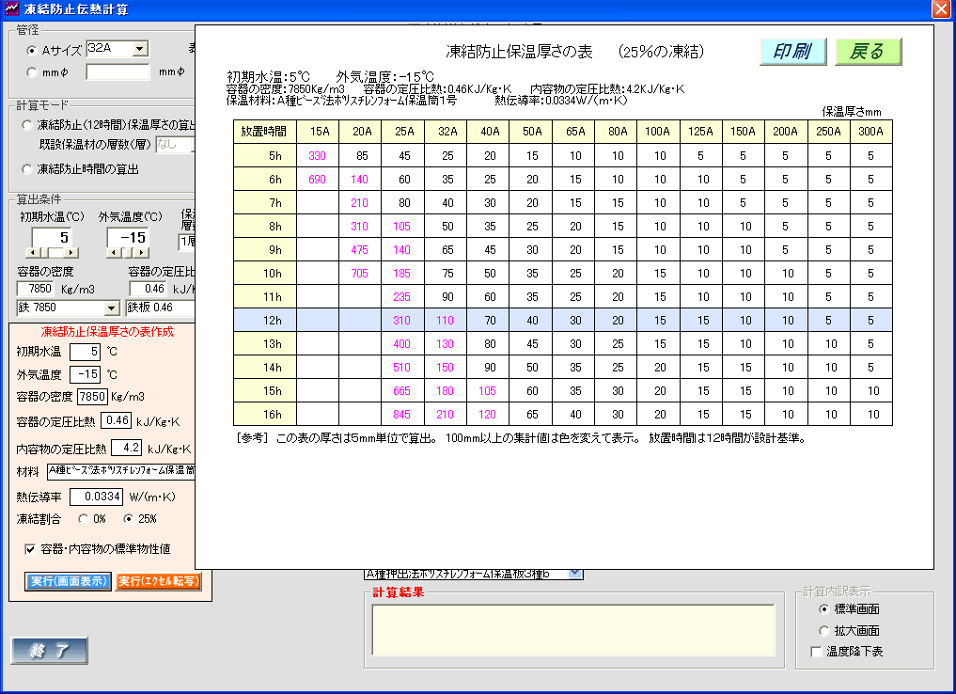Select the mmφ radio button

tap(32, 72)
